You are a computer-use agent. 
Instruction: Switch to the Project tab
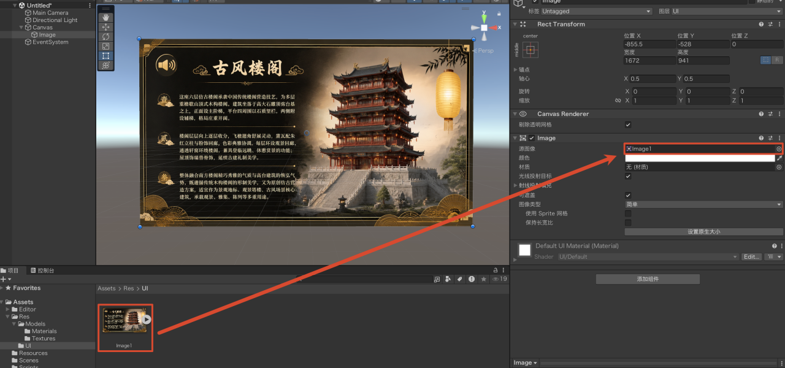[10, 270]
